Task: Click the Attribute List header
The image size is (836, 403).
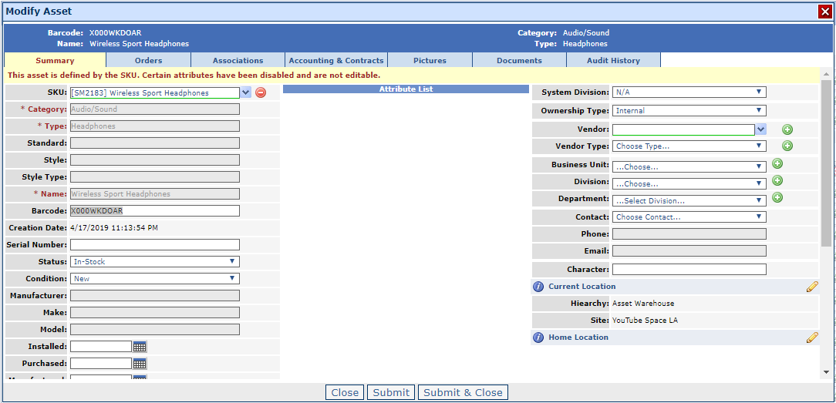Action: 406,89
